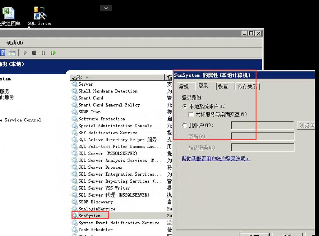The width and height of the screenshot is (319, 236).
Task: Click the Start Service play icon
Action: 25,53
